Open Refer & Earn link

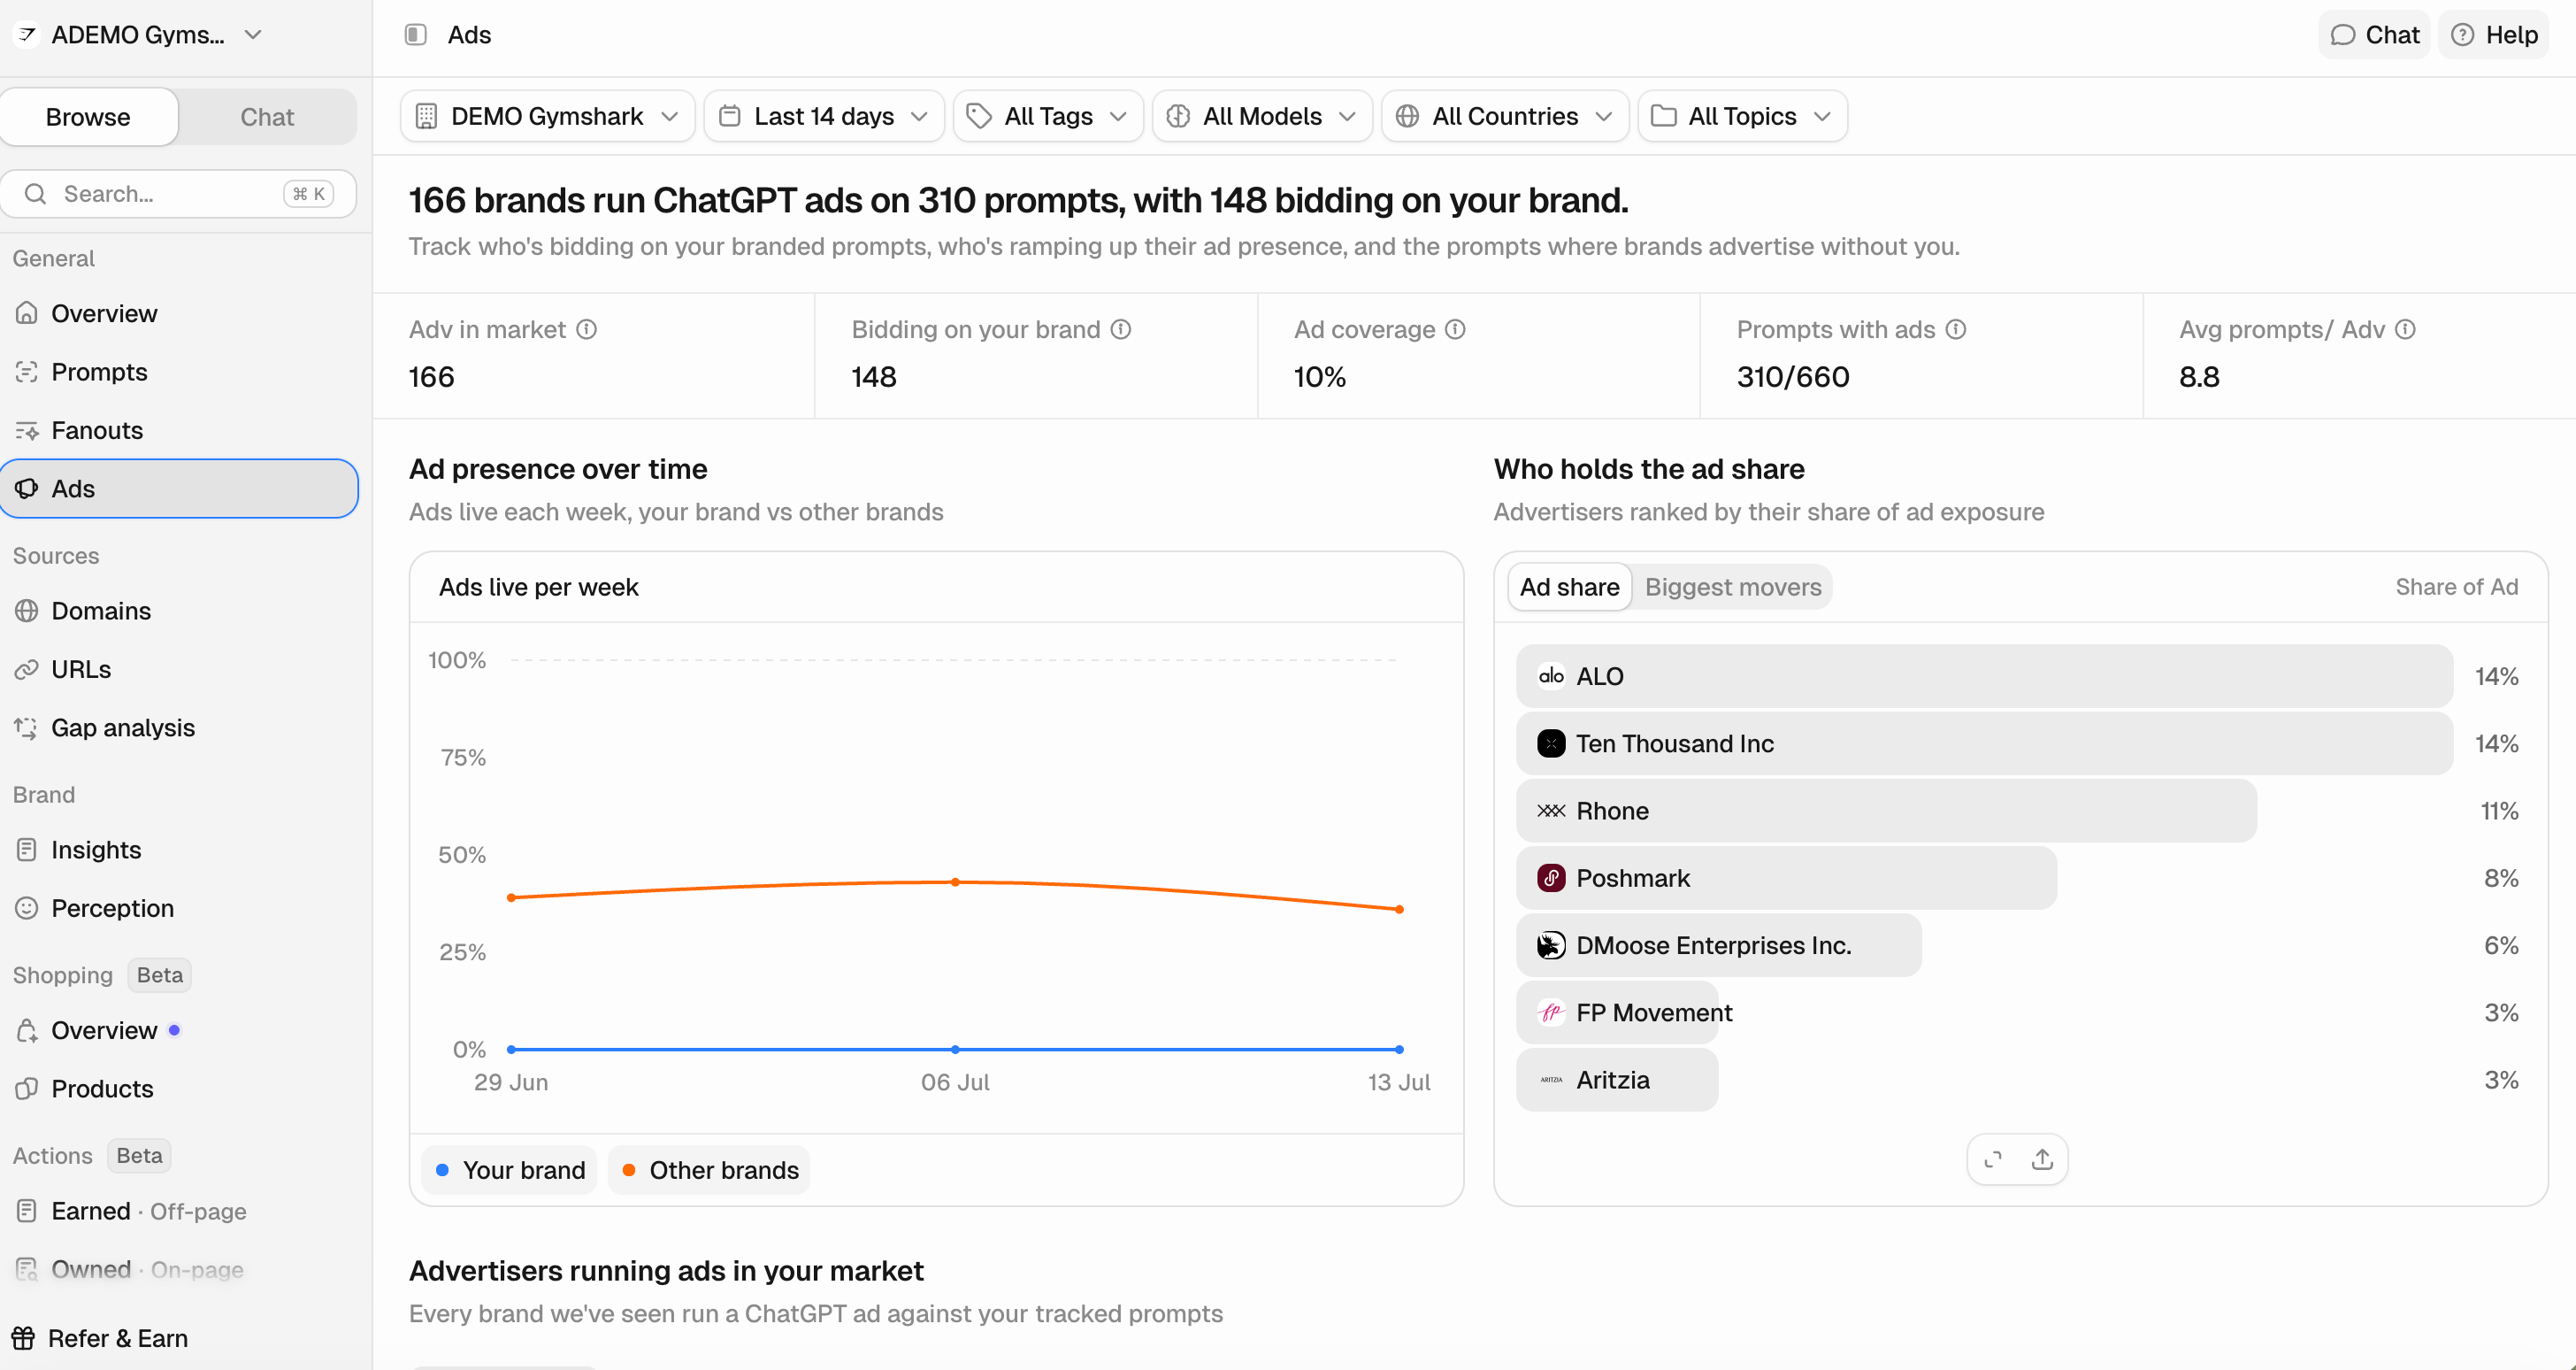[x=100, y=1338]
